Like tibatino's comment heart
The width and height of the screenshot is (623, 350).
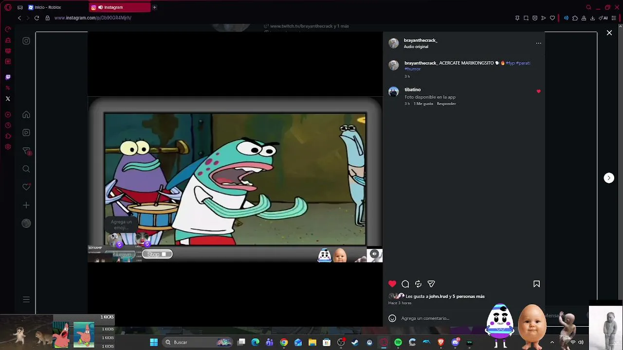(538, 91)
